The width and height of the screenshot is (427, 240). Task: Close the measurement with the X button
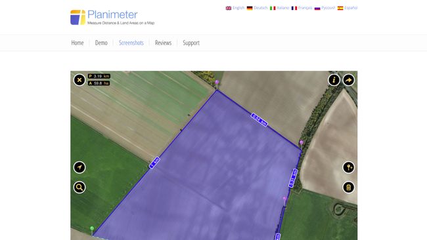pyautogui.click(x=79, y=80)
